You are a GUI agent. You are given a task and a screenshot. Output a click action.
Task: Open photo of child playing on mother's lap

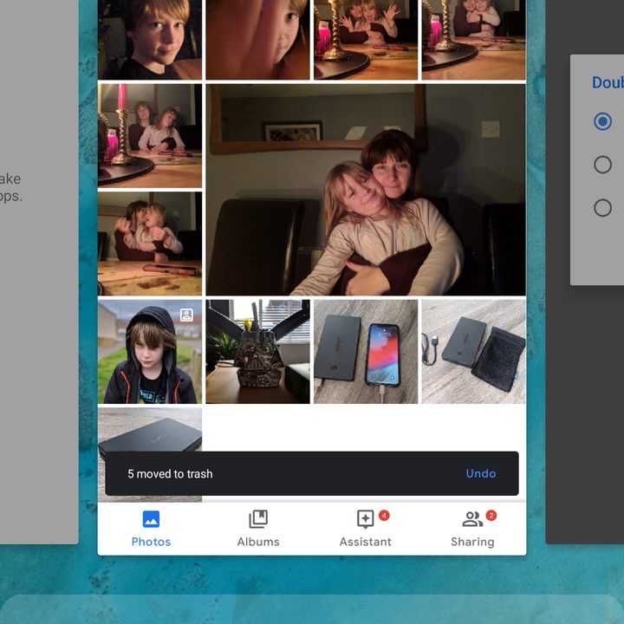click(150, 244)
